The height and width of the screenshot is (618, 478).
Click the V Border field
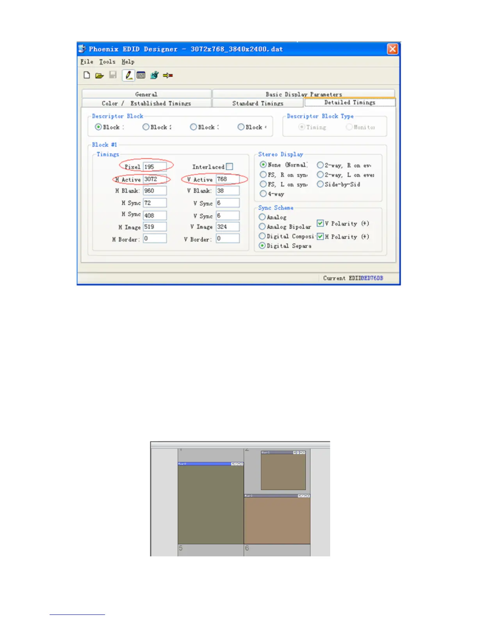click(228, 238)
